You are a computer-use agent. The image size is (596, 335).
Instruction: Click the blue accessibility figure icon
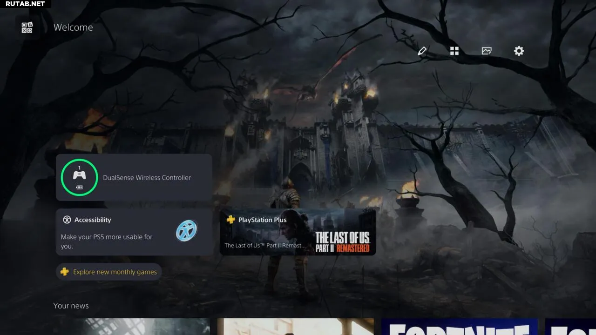coord(187,231)
